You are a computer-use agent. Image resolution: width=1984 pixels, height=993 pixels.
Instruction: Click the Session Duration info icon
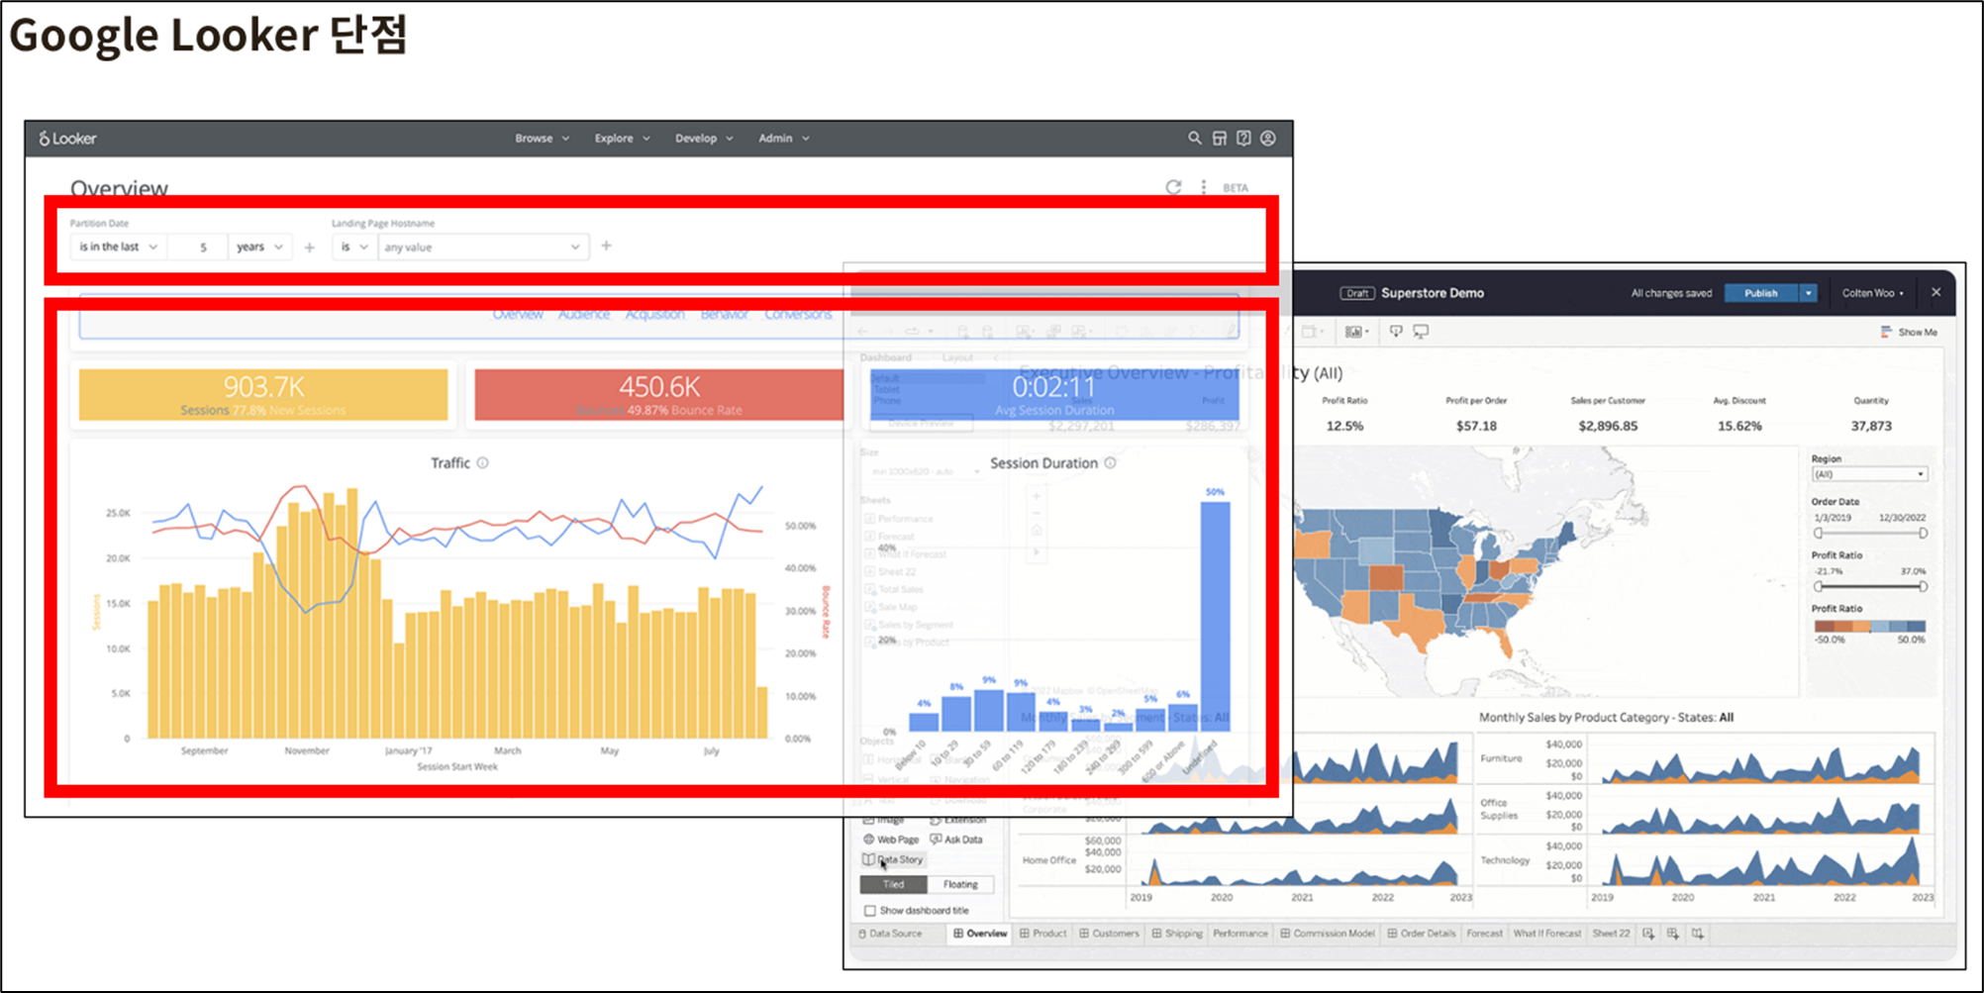point(1111,462)
